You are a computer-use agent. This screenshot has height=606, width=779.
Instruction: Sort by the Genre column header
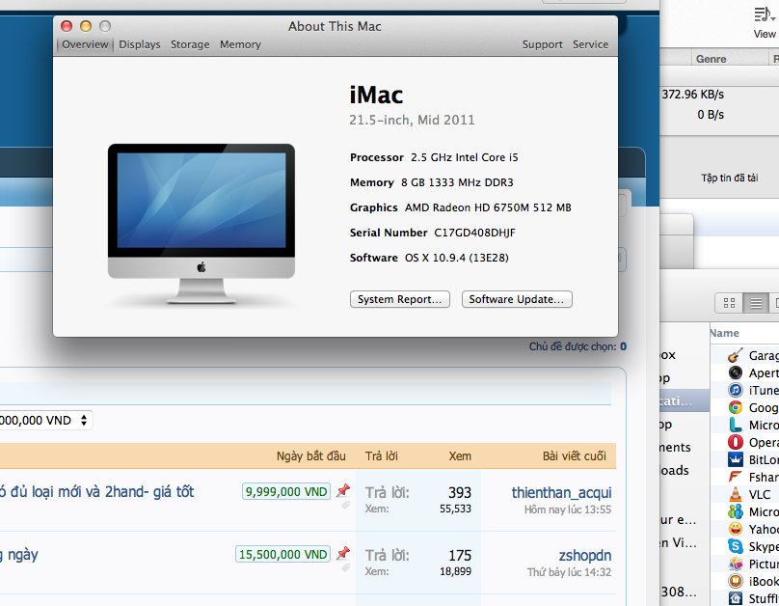711,59
